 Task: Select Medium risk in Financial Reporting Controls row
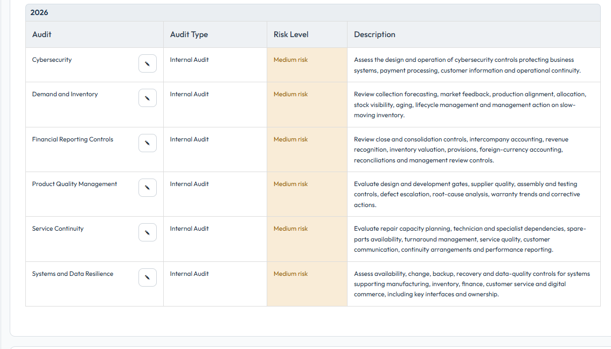point(291,139)
